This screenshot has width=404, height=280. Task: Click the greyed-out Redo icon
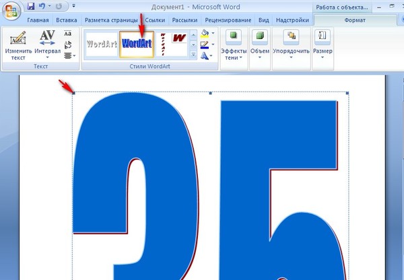tap(59, 6)
